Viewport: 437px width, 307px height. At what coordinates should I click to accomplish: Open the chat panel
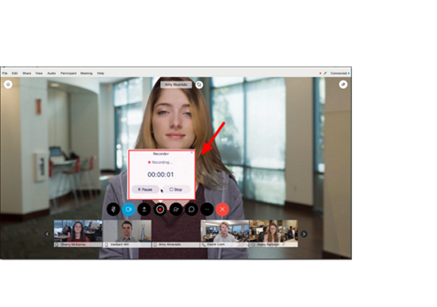click(191, 209)
